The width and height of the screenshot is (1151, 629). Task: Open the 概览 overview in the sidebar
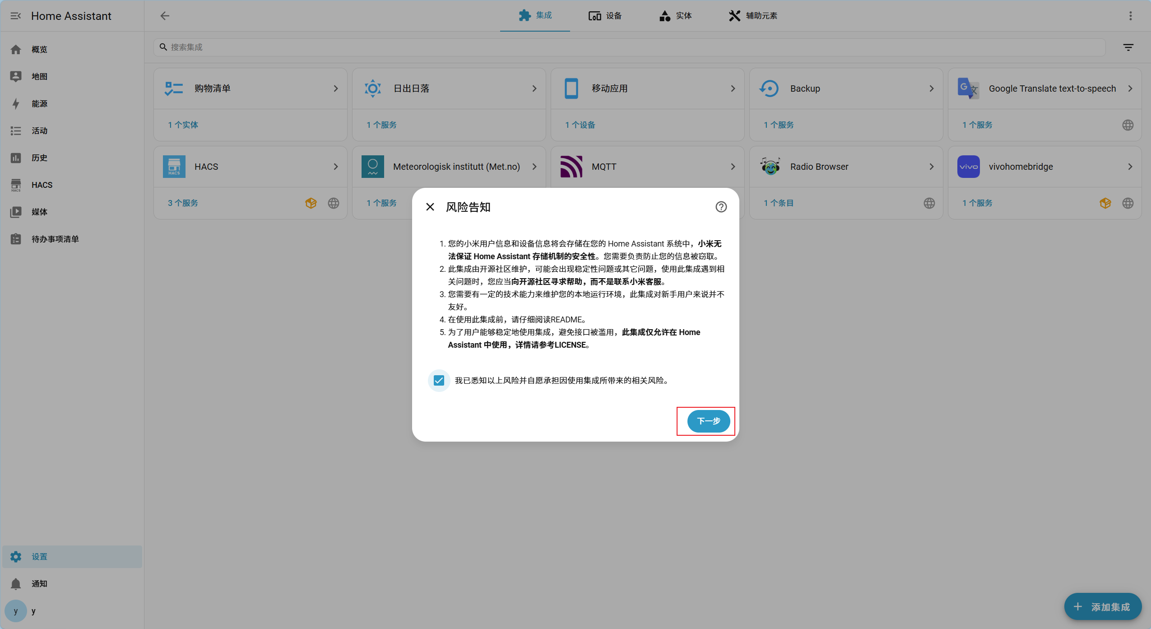pos(38,49)
